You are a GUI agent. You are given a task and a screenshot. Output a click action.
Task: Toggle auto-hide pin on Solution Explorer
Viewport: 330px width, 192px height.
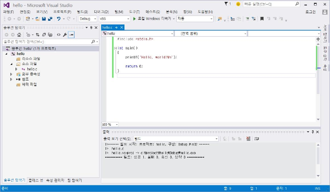pos(91,27)
